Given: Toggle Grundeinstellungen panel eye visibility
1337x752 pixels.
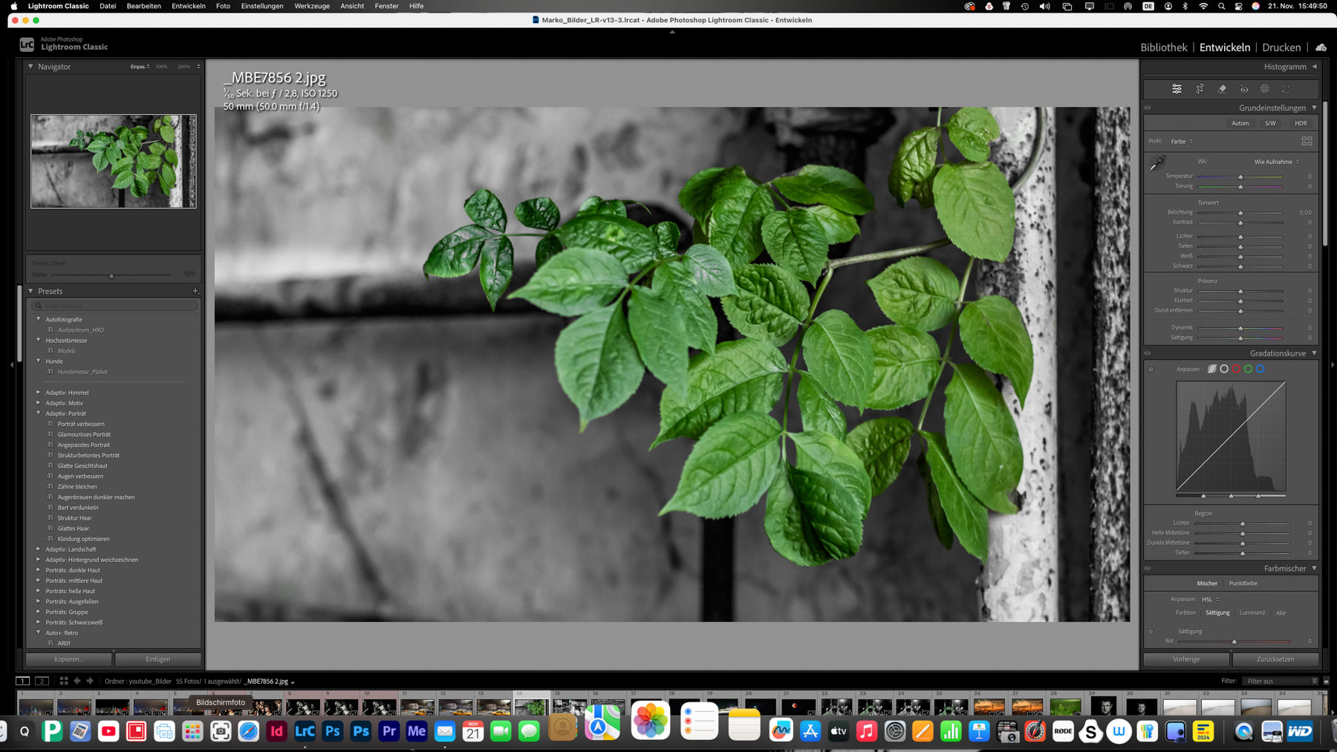Looking at the screenshot, I should [x=1148, y=108].
